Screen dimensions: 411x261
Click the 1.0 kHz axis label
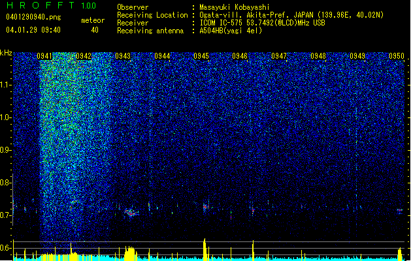click(5, 117)
